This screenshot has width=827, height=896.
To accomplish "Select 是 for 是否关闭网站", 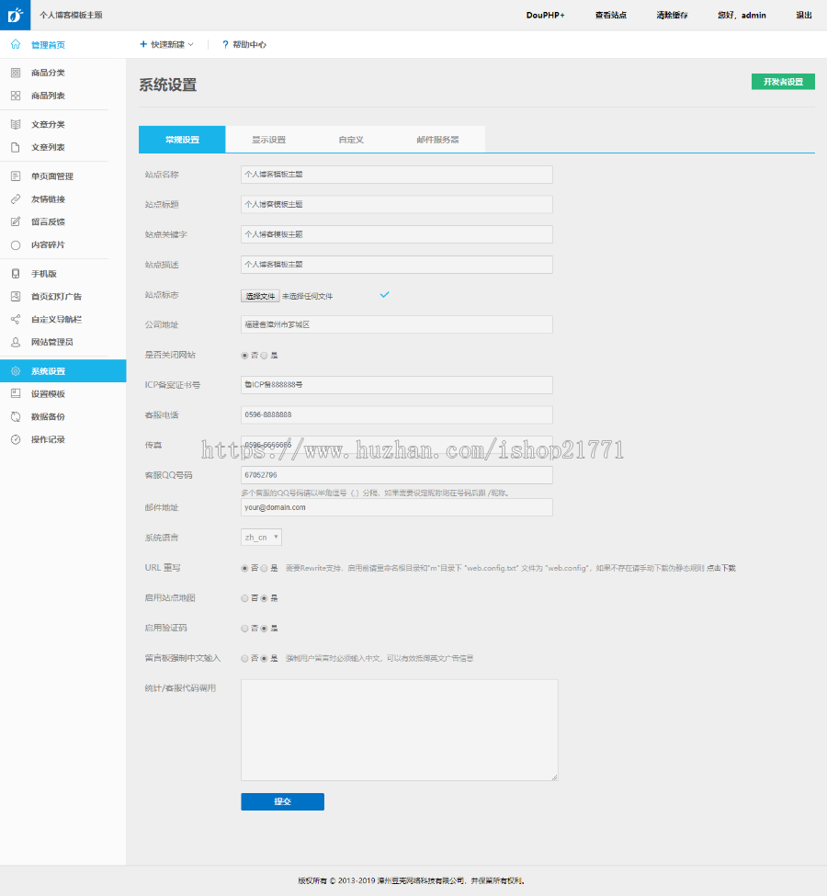I will pyautogui.click(x=264, y=356).
